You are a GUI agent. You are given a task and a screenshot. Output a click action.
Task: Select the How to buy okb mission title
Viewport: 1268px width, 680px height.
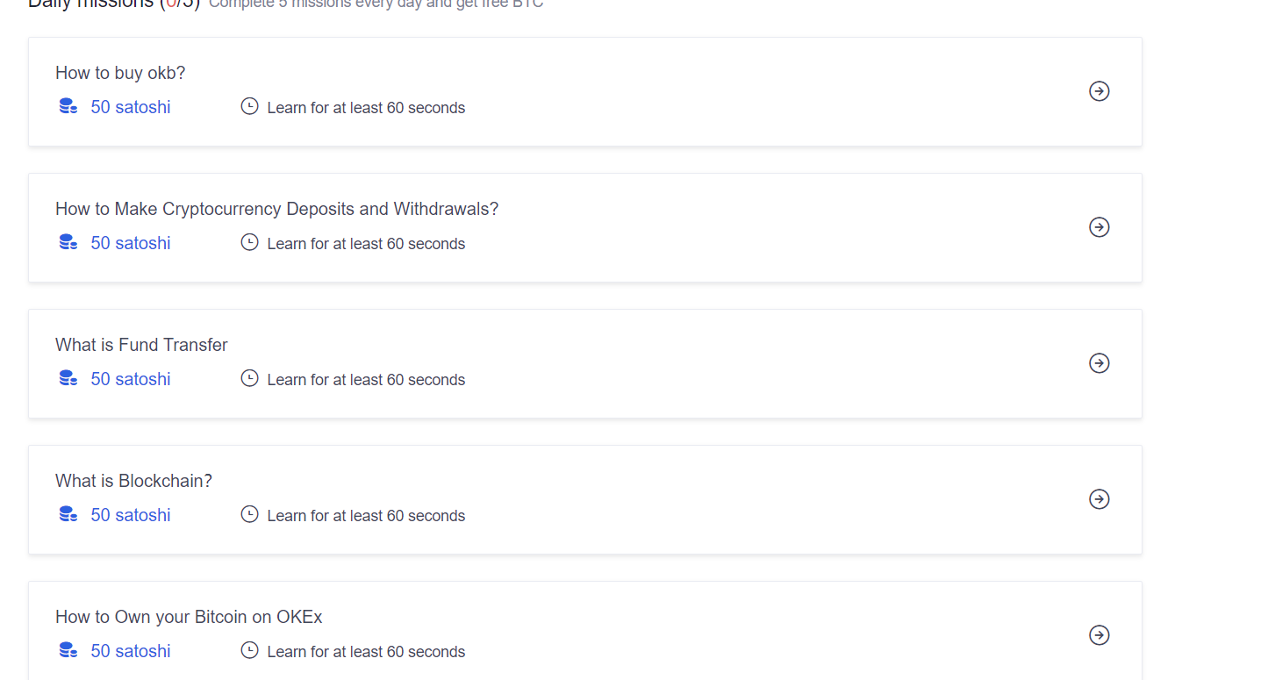point(120,73)
